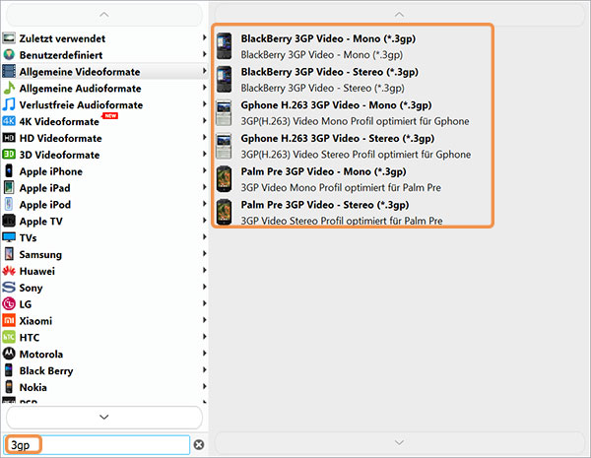The image size is (591, 458).
Task: Click the Sony logo icon
Action: coord(9,287)
